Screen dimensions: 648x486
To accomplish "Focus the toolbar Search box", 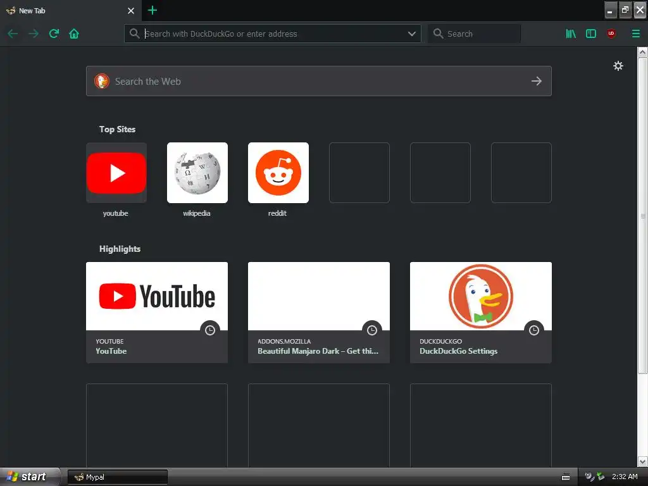I will pyautogui.click(x=474, y=34).
